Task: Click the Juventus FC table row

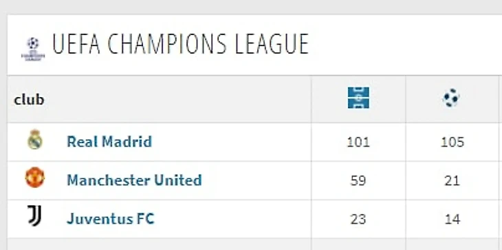Action: click(x=254, y=219)
